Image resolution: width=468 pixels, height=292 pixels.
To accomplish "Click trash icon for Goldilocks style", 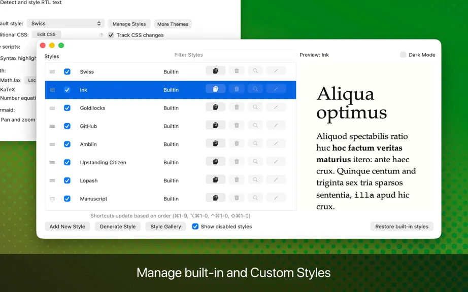I will 237,107.
